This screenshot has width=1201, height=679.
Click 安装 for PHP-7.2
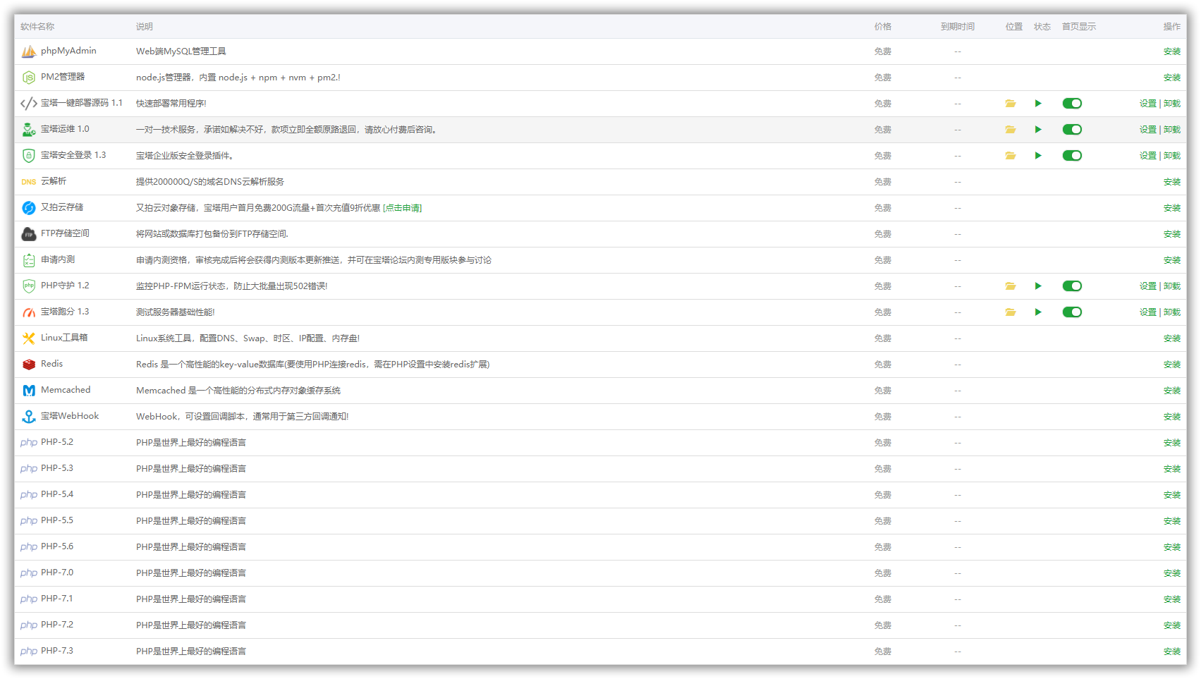tap(1172, 625)
